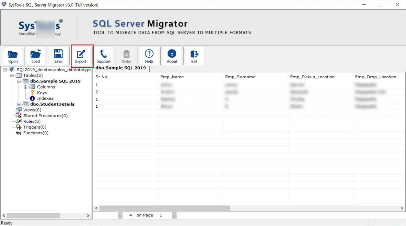Click the Export toolbar icon
Image resolution: width=406 pixels, height=226 pixels.
81,56
